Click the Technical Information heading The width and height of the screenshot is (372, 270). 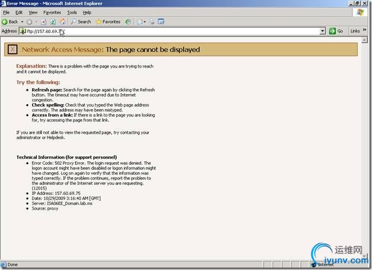(x=67, y=157)
